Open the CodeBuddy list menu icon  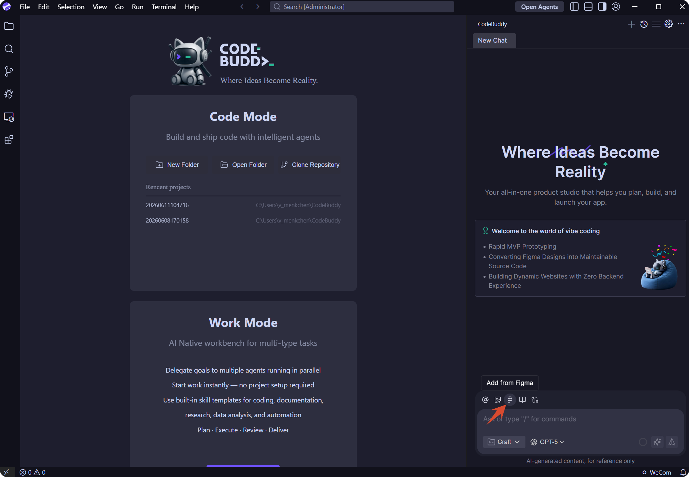[656, 24]
